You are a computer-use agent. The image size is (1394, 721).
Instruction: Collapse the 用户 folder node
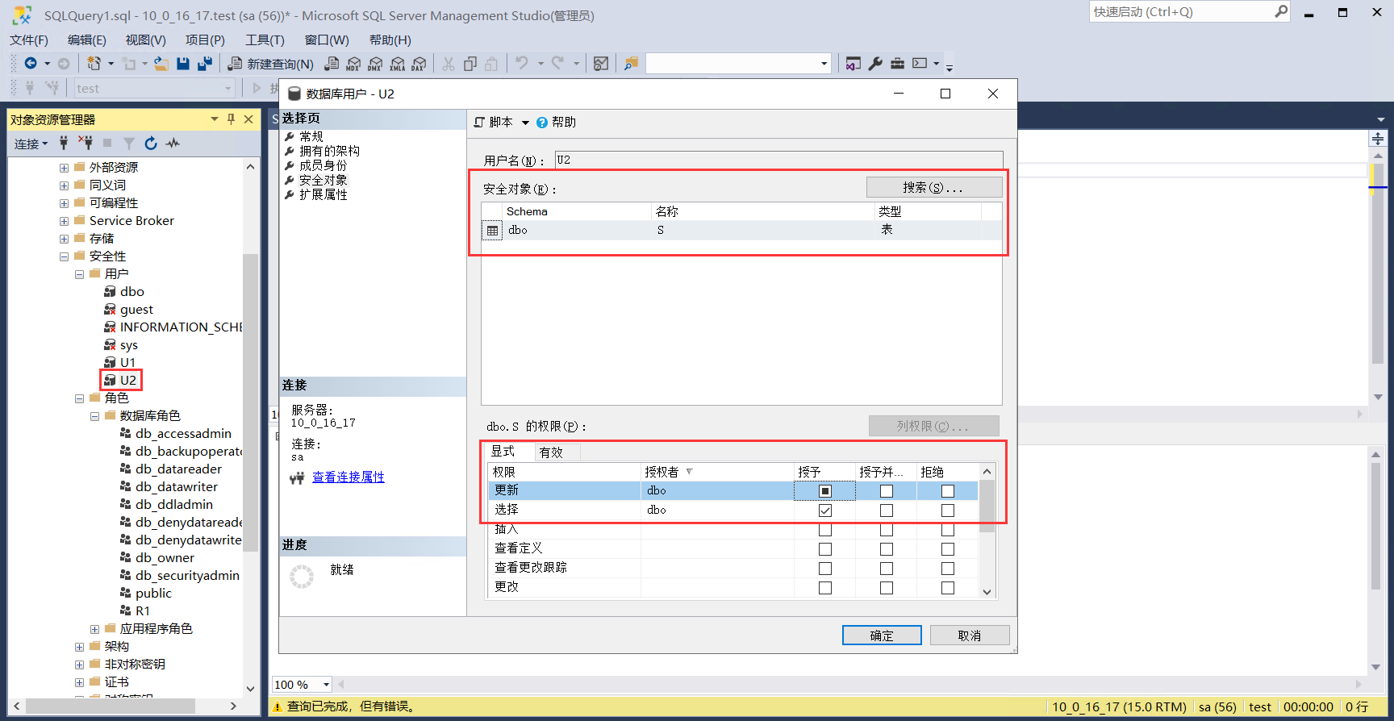click(x=79, y=274)
